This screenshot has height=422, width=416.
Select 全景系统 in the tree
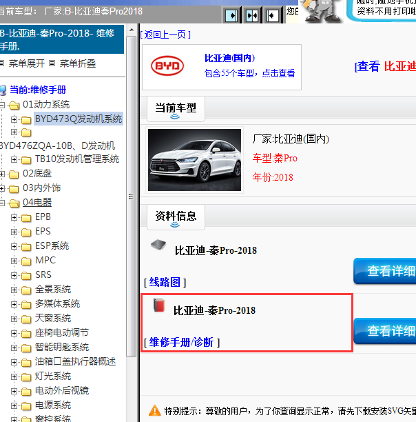pyautogui.click(x=53, y=290)
